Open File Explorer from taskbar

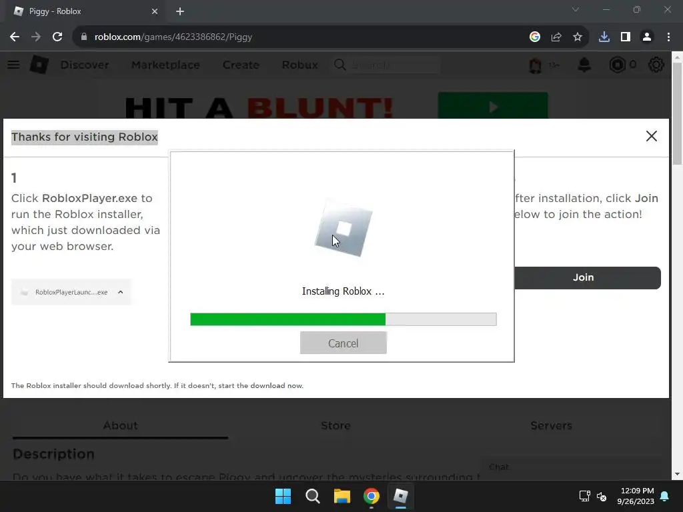(342, 496)
